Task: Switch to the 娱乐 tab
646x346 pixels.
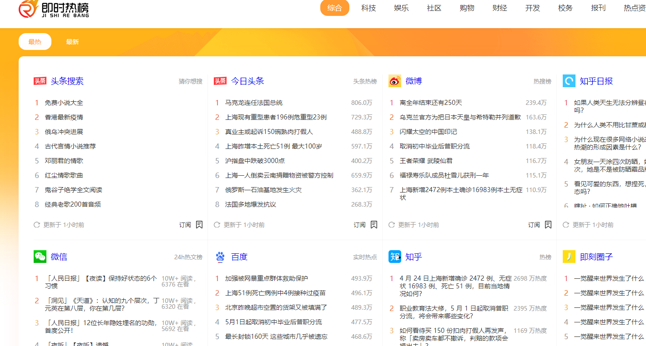Action: [x=401, y=8]
